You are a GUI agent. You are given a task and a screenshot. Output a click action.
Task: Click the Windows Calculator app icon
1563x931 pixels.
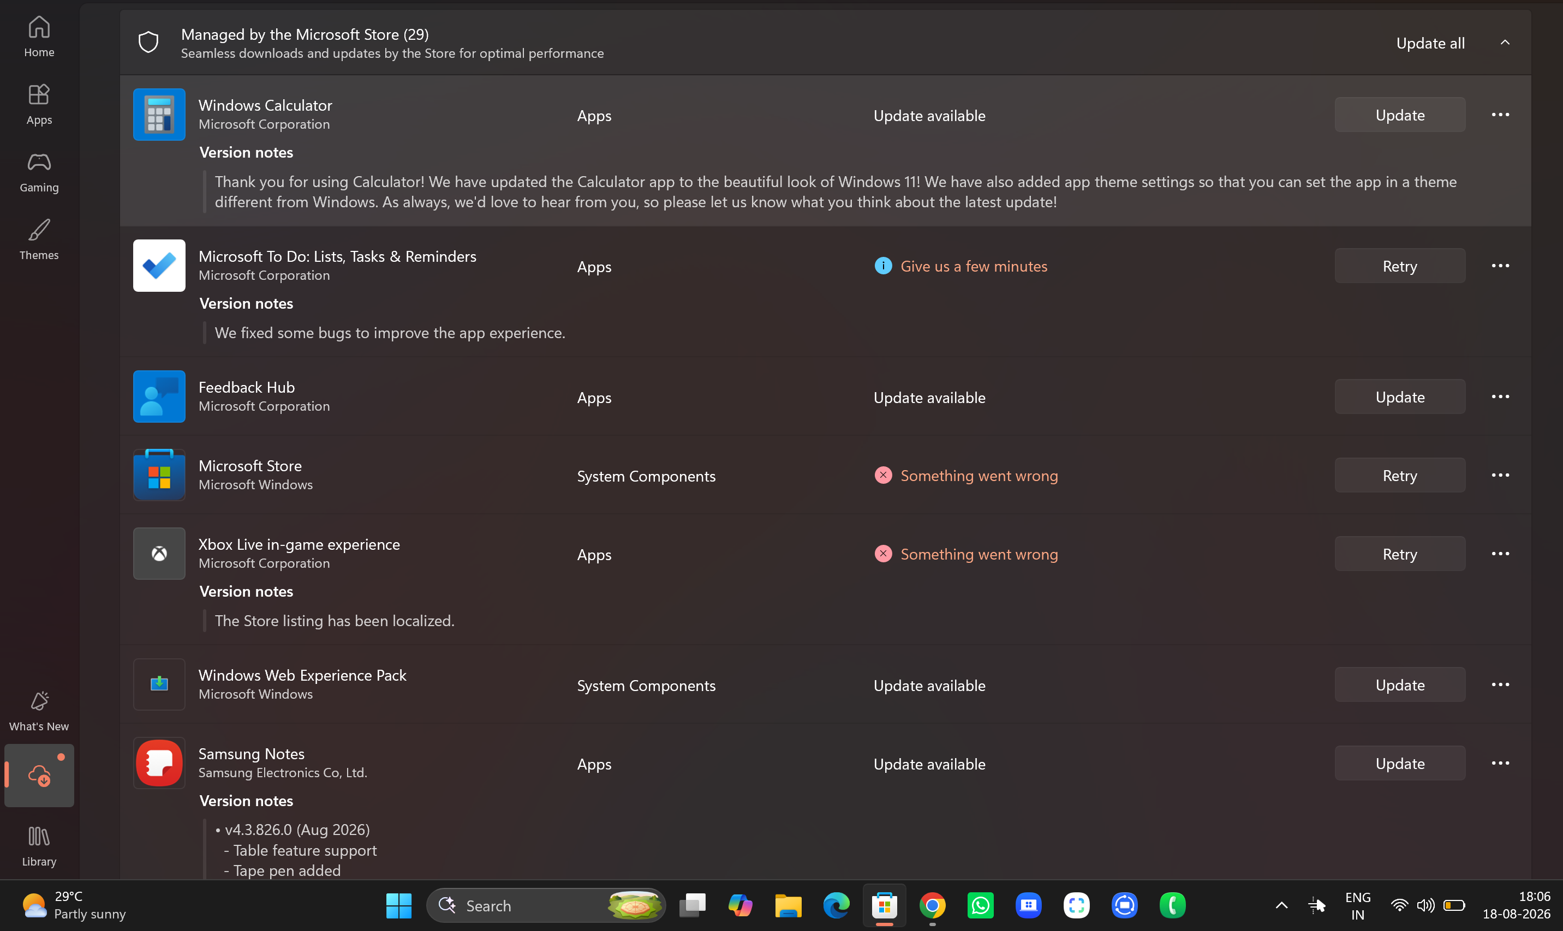[x=159, y=115]
